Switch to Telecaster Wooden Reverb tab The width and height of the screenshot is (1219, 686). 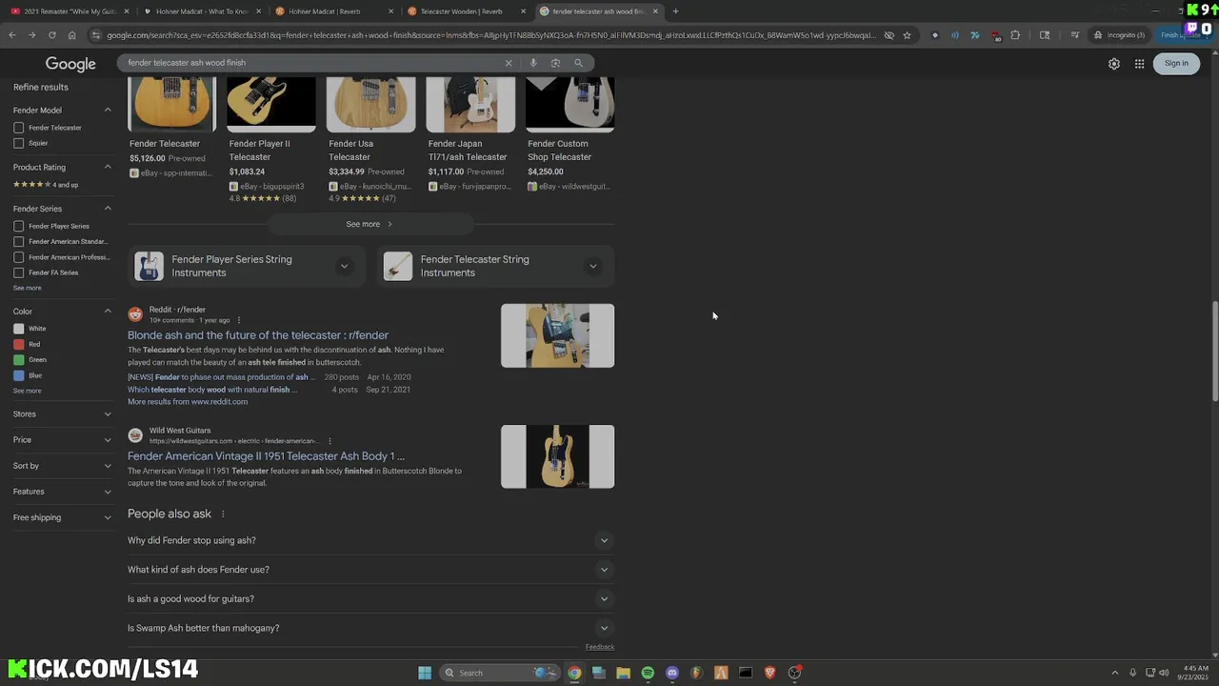(x=466, y=11)
